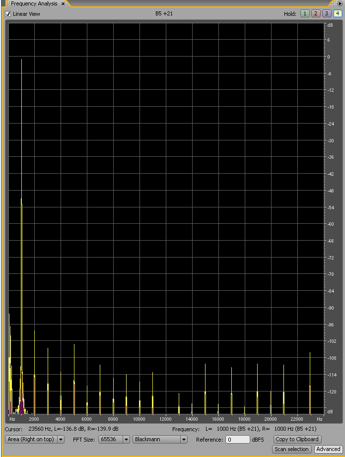This screenshot has height=457, width=345.
Task: Open the FFT Size 65536 combo box
Action: pyautogui.click(x=114, y=439)
